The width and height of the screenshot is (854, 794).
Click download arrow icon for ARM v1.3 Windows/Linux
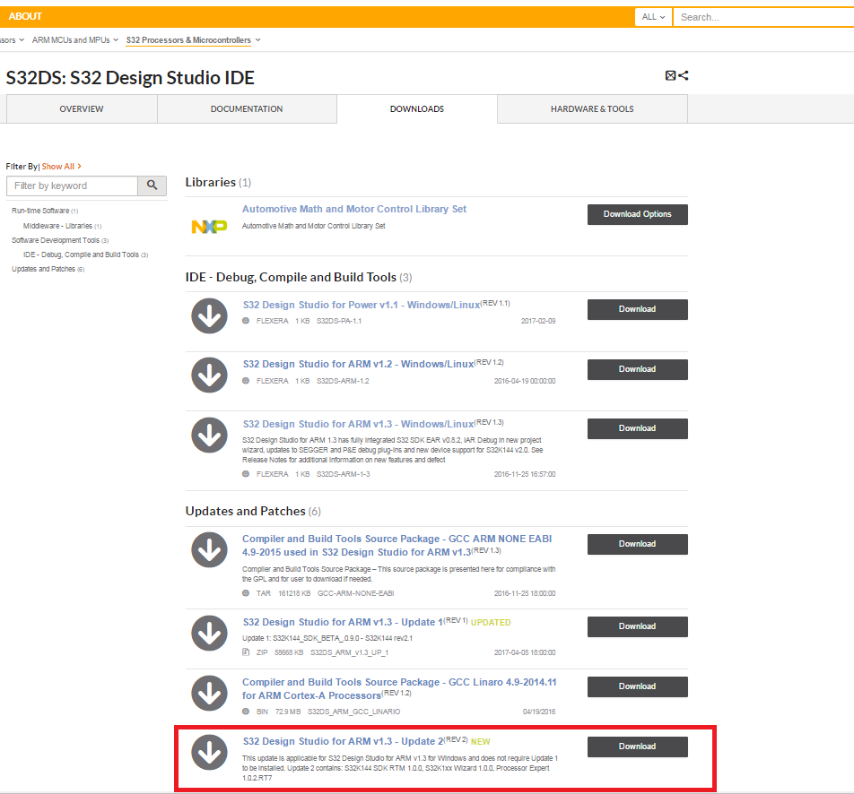point(209,436)
